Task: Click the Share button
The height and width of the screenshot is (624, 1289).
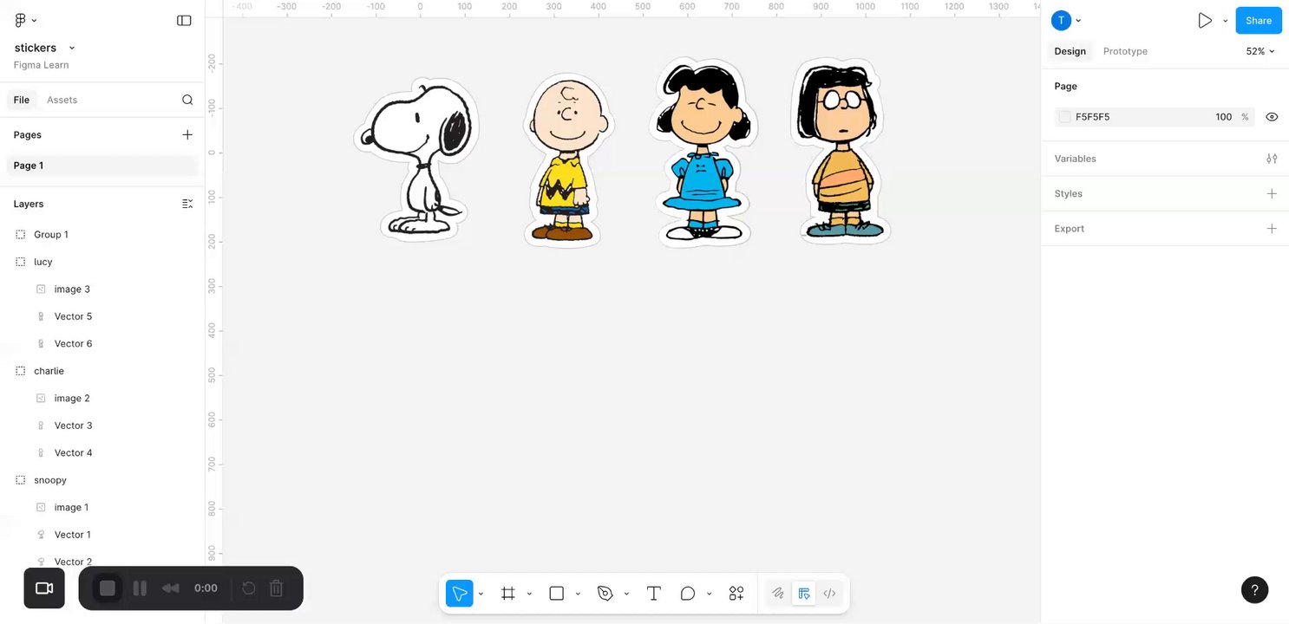Action: pyautogui.click(x=1259, y=20)
